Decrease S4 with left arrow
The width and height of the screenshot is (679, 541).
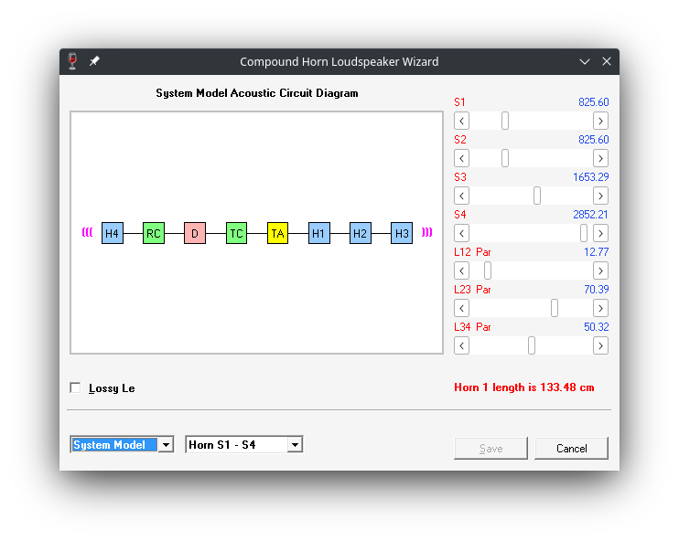tap(461, 234)
